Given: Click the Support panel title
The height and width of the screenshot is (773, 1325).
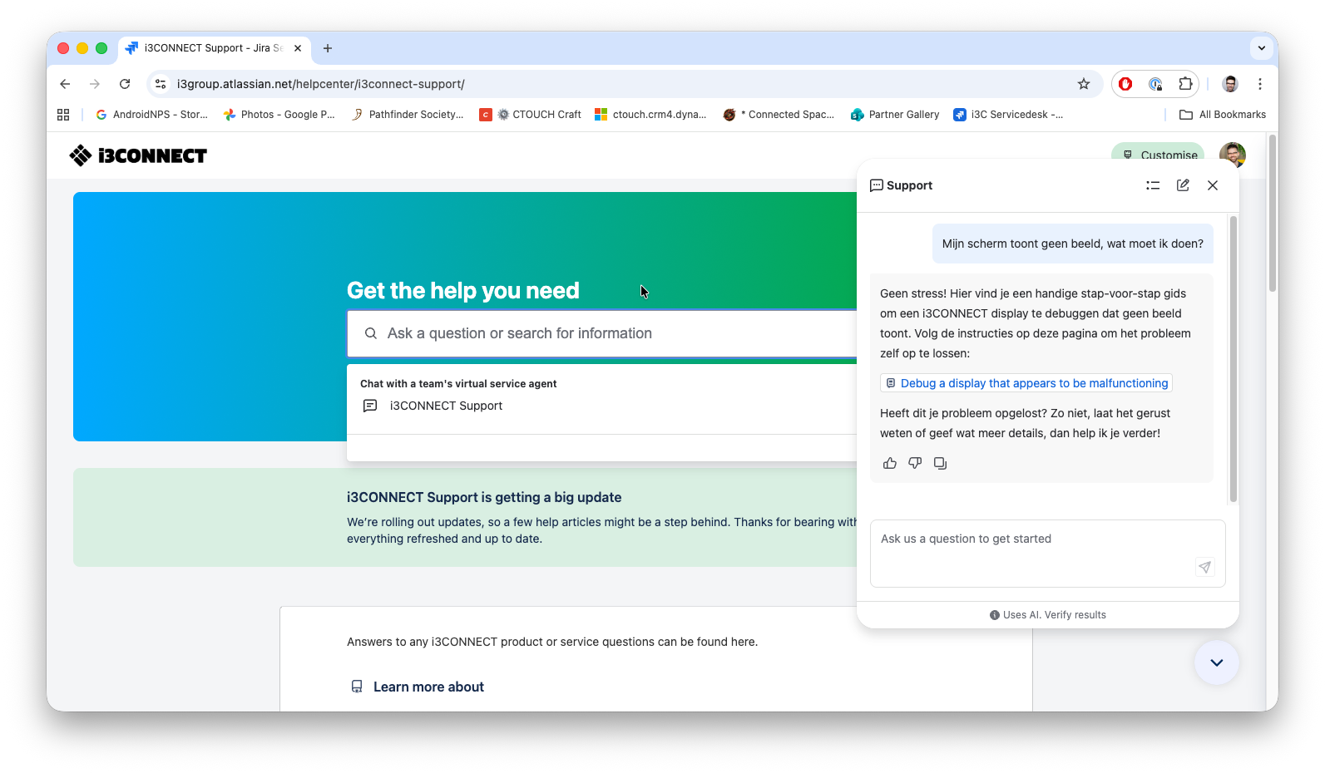Looking at the screenshot, I should pyautogui.click(x=909, y=185).
